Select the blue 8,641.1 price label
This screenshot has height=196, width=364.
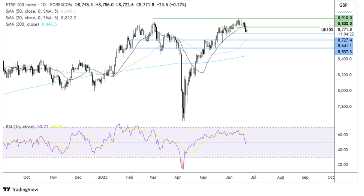point(345,46)
